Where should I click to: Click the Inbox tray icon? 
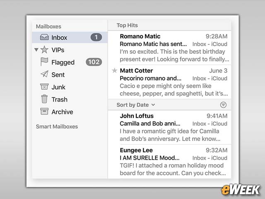tap(44, 37)
